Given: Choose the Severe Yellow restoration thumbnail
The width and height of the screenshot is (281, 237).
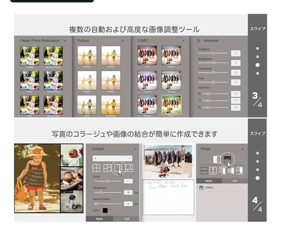Looking at the screenshot, I should click(53, 56).
